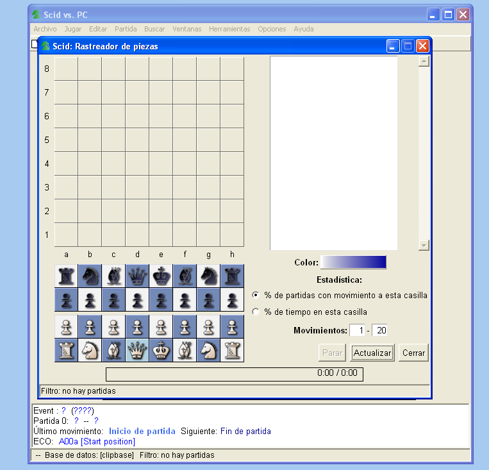The image size is (489, 470).
Task: Select the white pawn in column a
Action: click(x=66, y=327)
